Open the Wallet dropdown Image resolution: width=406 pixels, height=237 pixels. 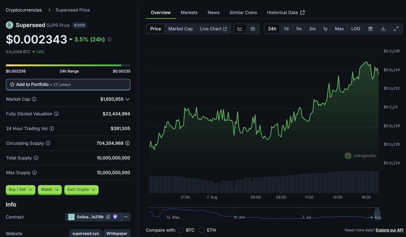pyautogui.click(x=50, y=190)
